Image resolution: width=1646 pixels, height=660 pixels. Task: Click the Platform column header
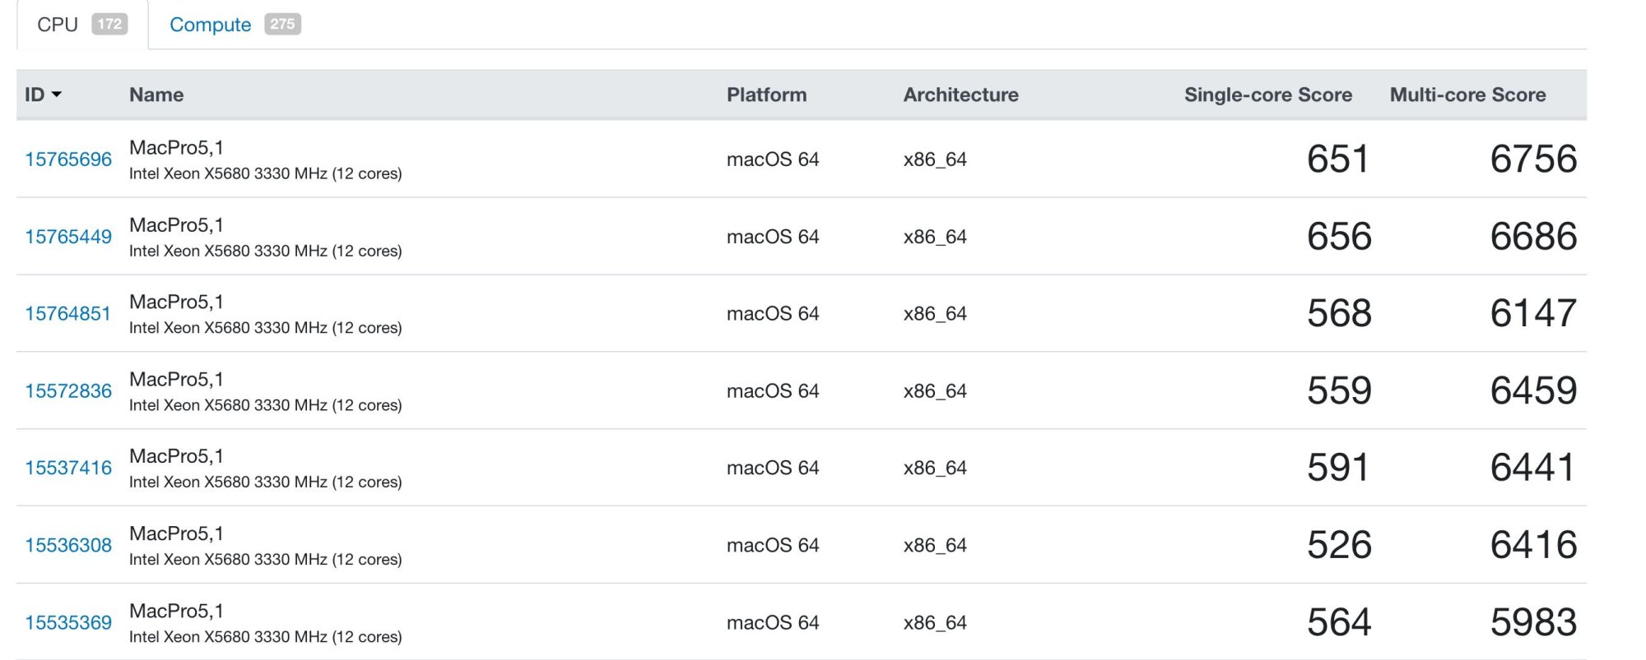[766, 95]
